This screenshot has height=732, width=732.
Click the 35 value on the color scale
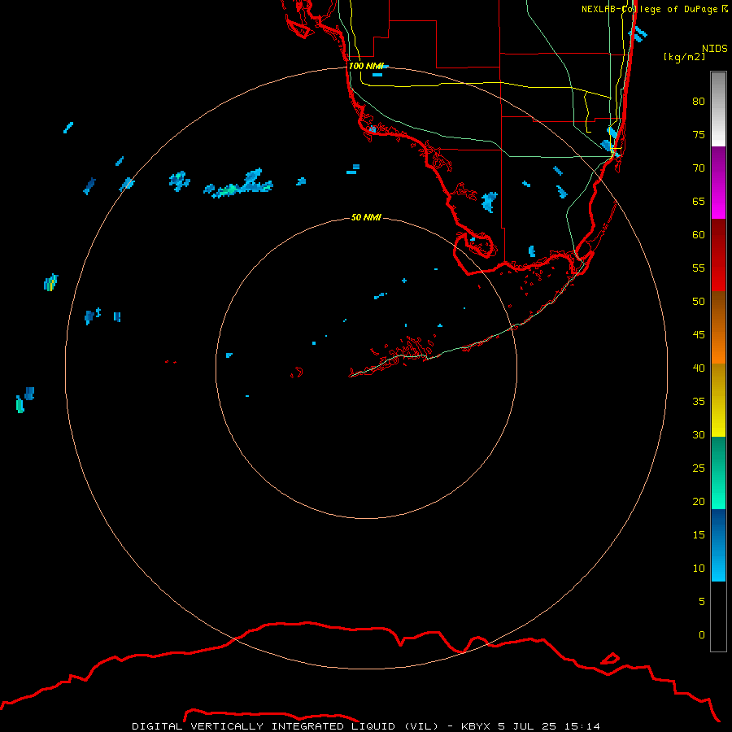[699, 402]
